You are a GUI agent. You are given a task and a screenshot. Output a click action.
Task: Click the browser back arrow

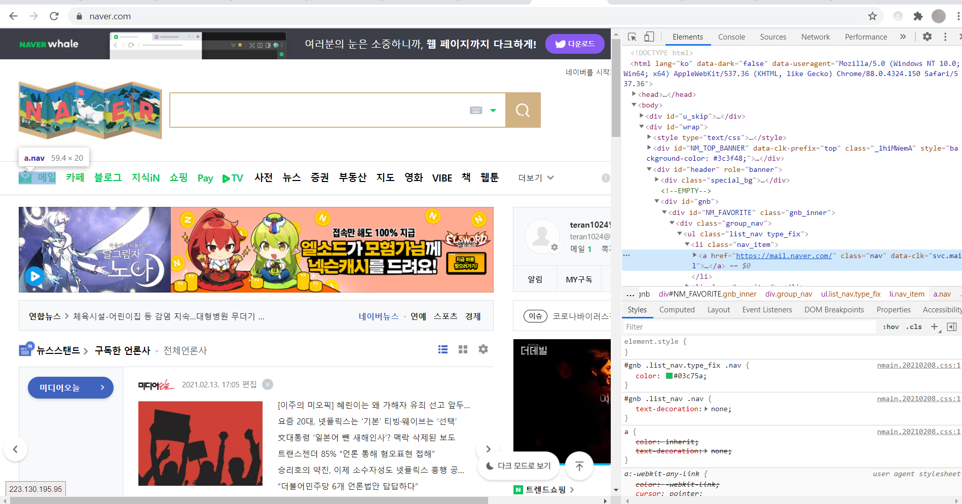pos(14,16)
